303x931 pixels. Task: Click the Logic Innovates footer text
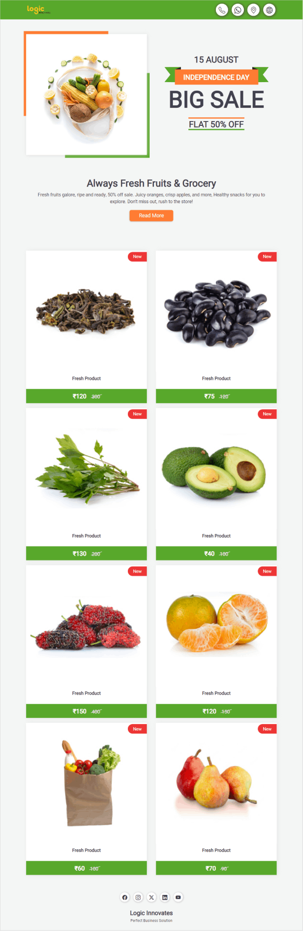[151, 913]
